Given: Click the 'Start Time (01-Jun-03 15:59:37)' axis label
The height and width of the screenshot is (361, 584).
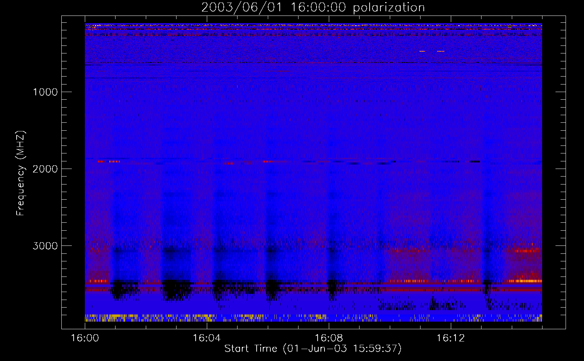Looking at the screenshot, I should [313, 349].
